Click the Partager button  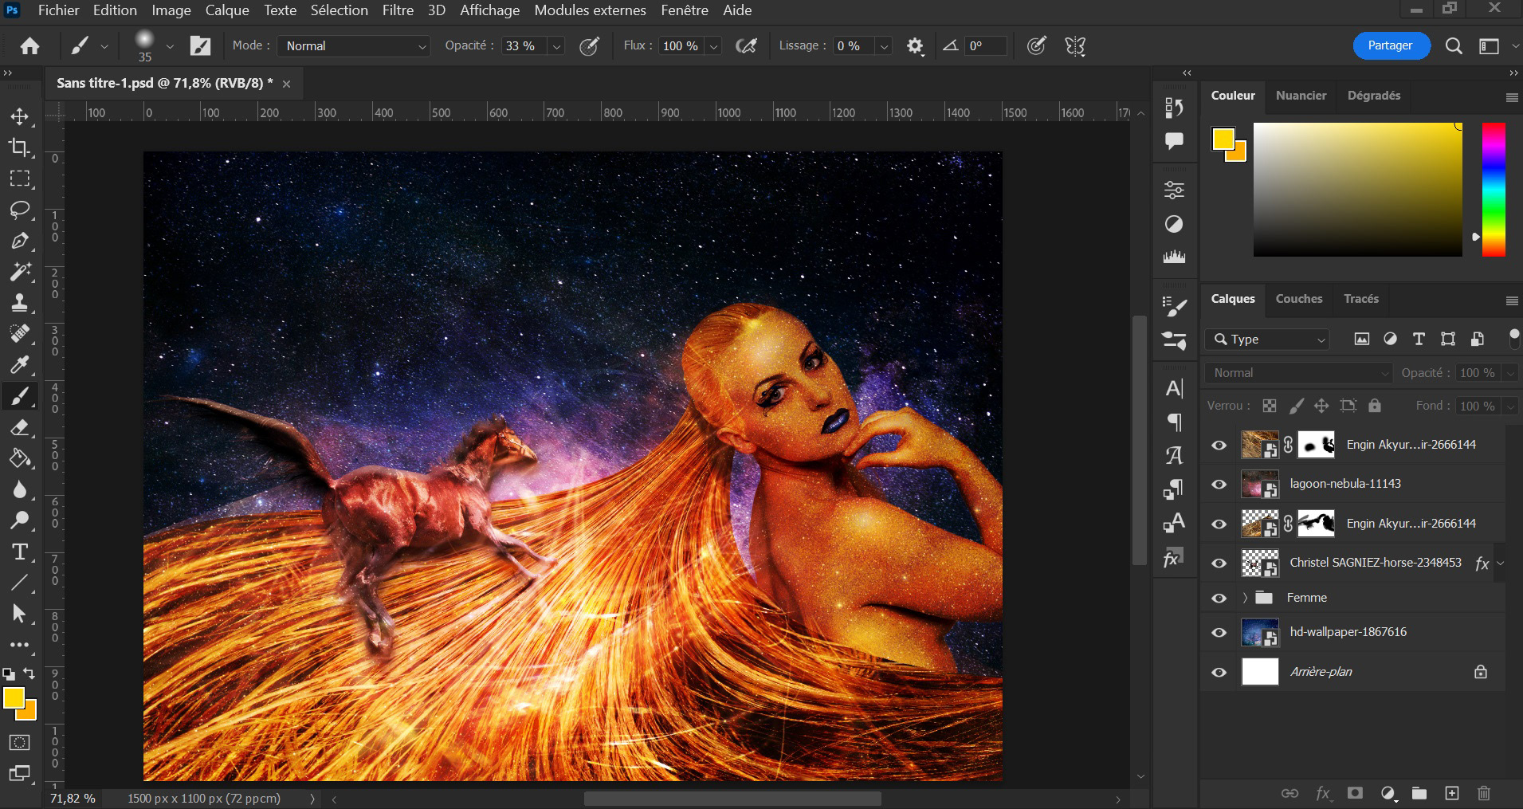click(x=1391, y=45)
